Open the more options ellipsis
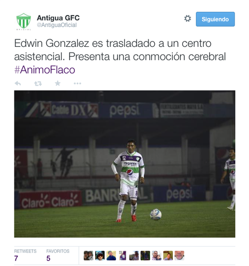The width and height of the screenshot is (249, 266). pos(77,83)
